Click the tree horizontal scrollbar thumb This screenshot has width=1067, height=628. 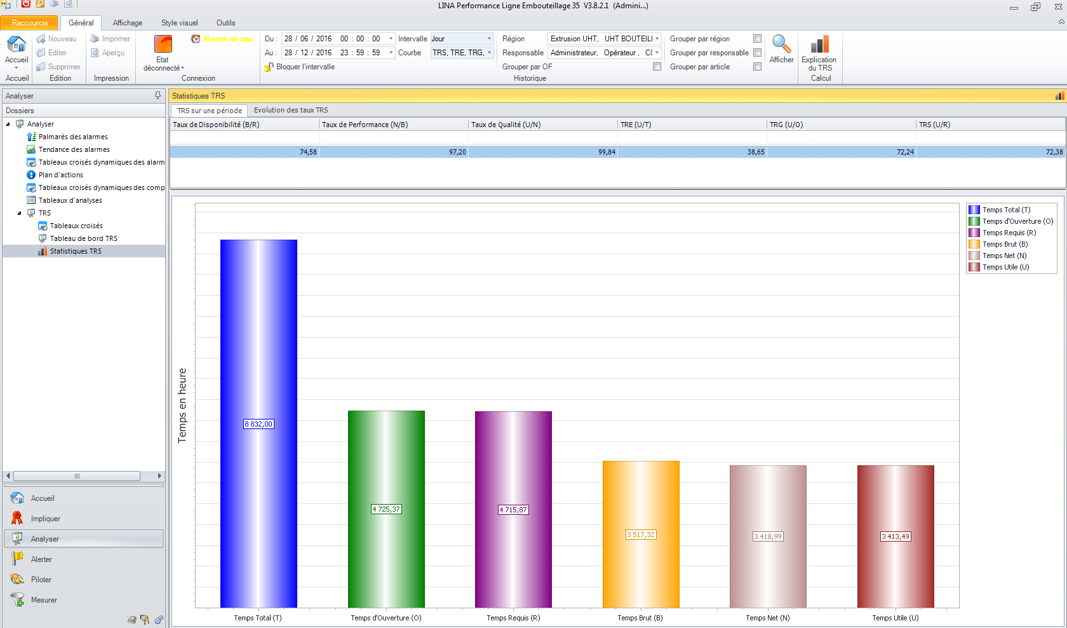point(77,476)
